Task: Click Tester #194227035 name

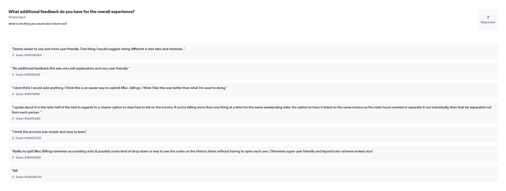Action: [28, 138]
